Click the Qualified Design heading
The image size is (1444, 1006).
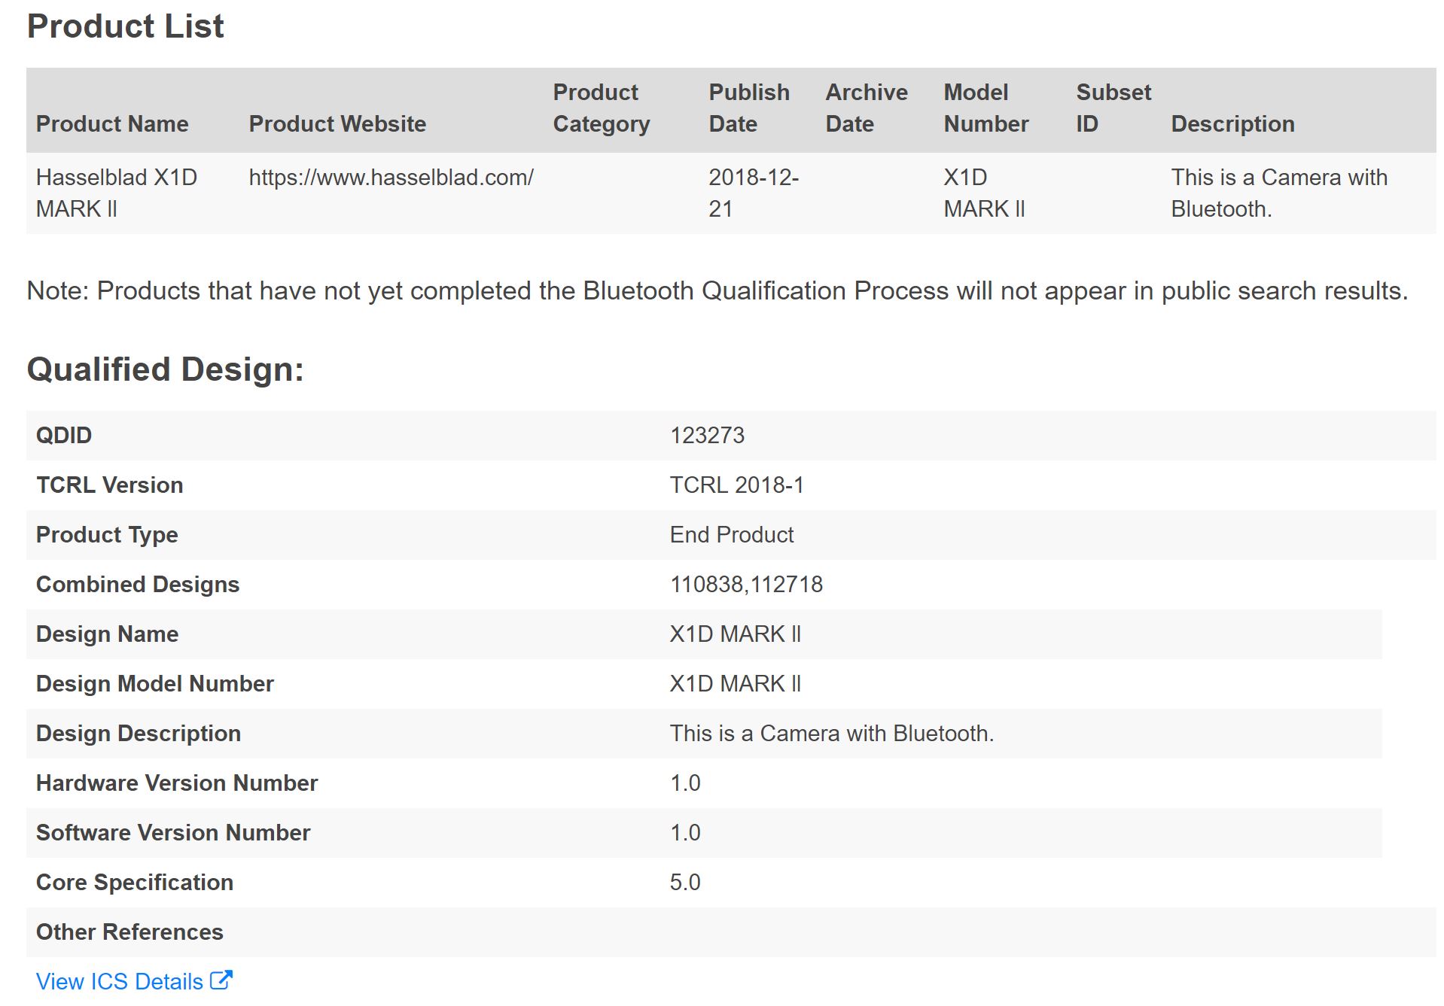[x=165, y=369]
